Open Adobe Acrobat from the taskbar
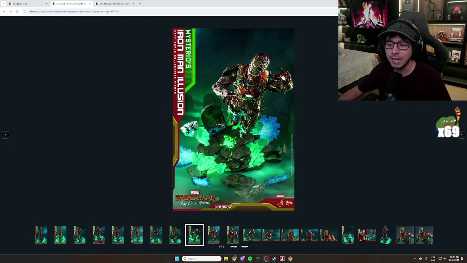The height and width of the screenshot is (263, 467). point(282,259)
